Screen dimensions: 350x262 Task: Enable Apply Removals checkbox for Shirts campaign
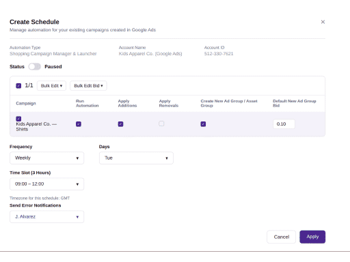161,123
